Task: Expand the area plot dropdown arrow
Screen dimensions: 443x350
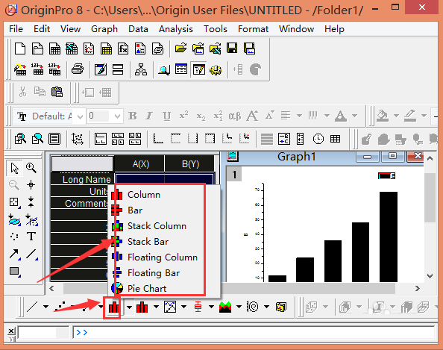Action: click(x=239, y=307)
